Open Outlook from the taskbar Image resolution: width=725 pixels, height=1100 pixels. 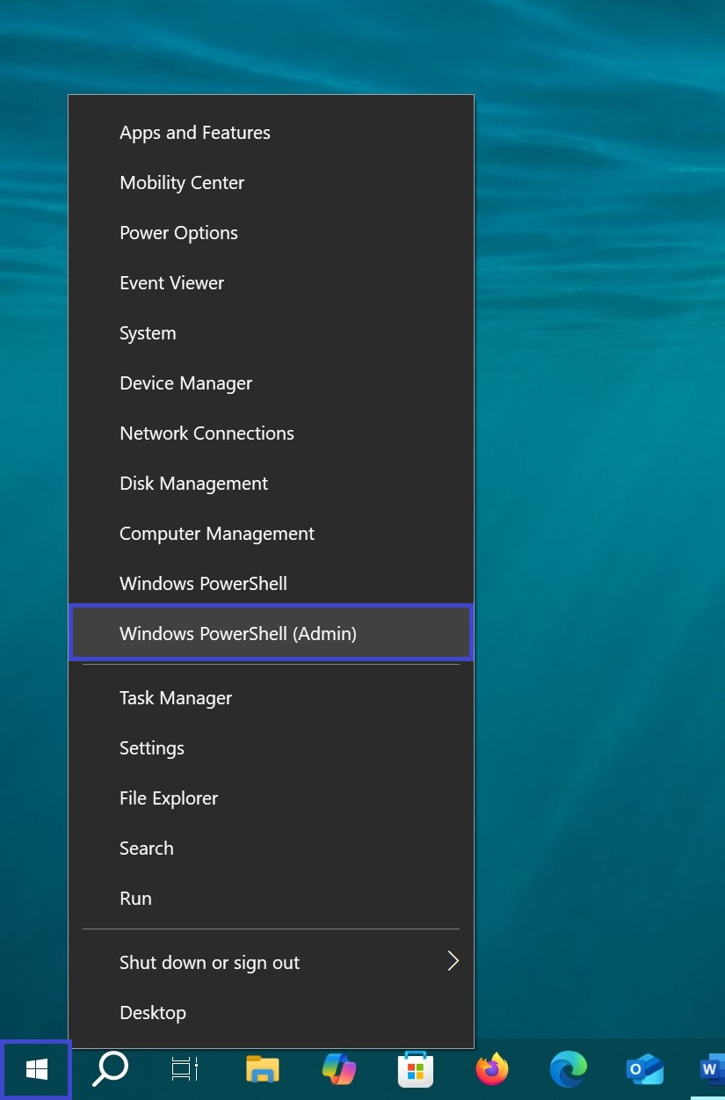(x=645, y=1069)
